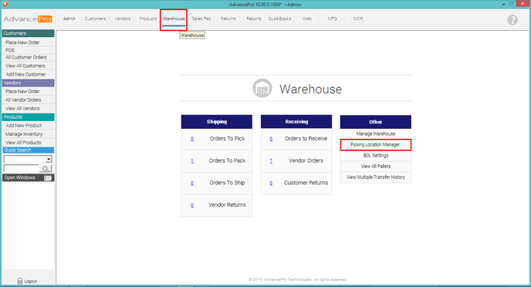
Task: Click the Vendor Returns count link
Action: click(192, 205)
